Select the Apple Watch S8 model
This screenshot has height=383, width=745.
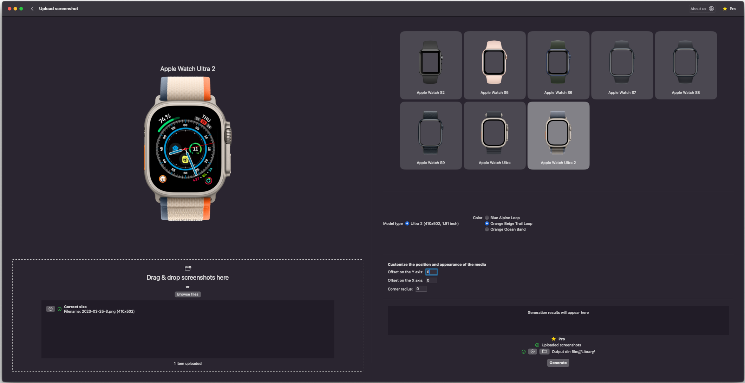686,65
